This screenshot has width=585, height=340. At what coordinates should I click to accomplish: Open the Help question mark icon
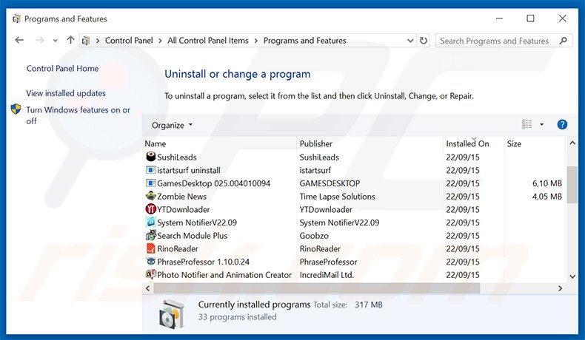(x=562, y=125)
